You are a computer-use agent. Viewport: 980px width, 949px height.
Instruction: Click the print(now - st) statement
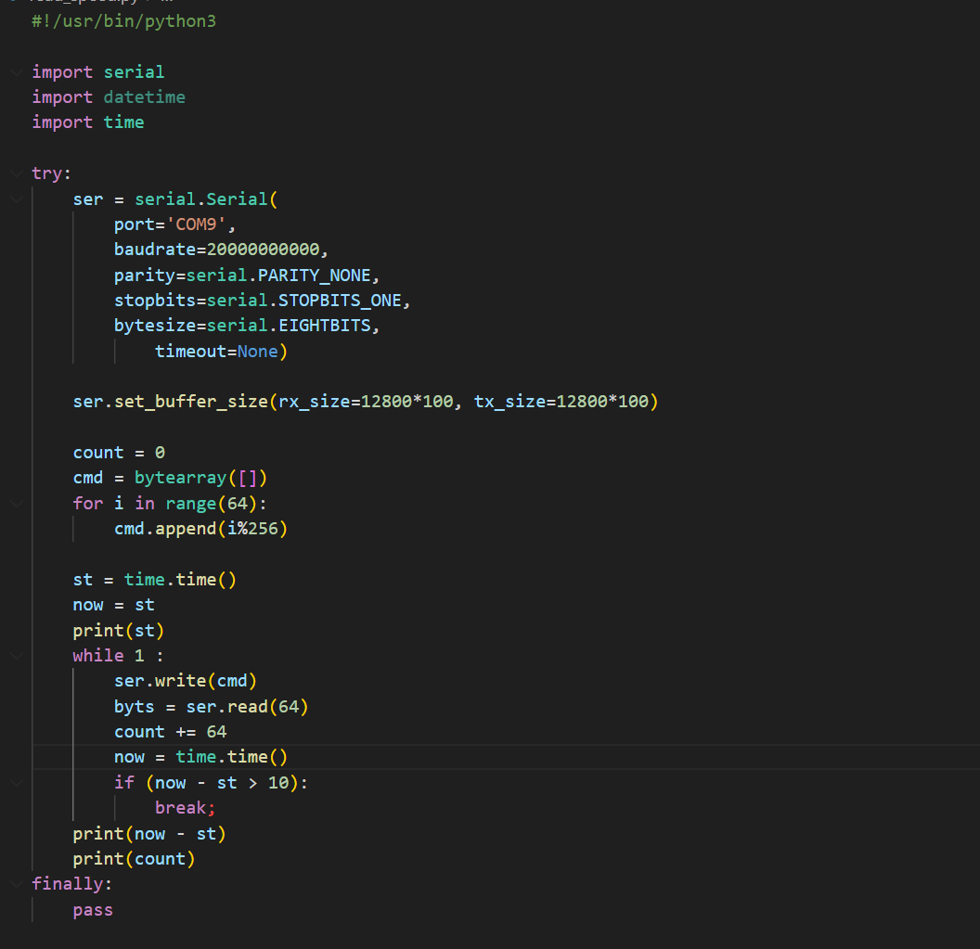point(149,833)
